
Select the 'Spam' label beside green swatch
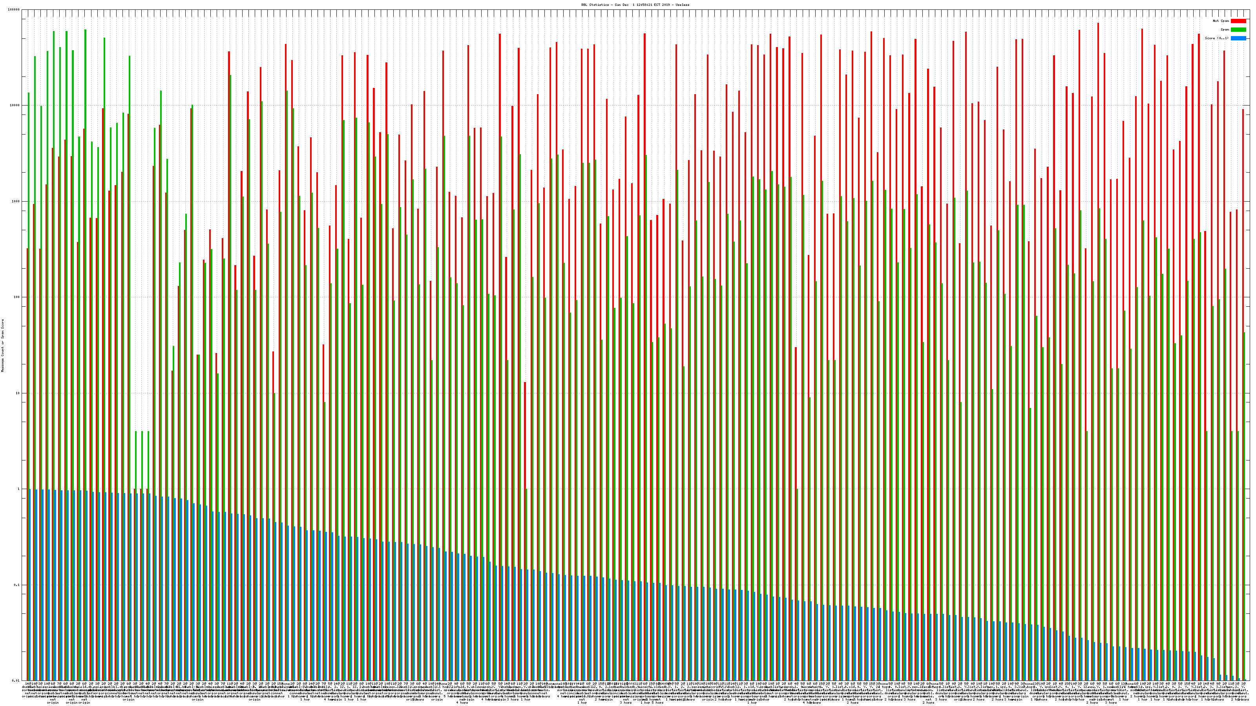pyautogui.click(x=1225, y=30)
